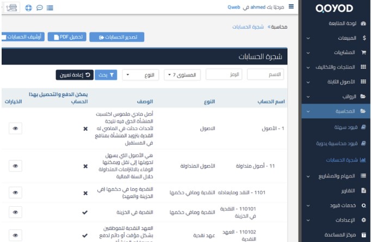Click the search icon beside خدمات قيود
Image resolution: width=371 pixels, height=242 pixels.
click(x=364, y=206)
